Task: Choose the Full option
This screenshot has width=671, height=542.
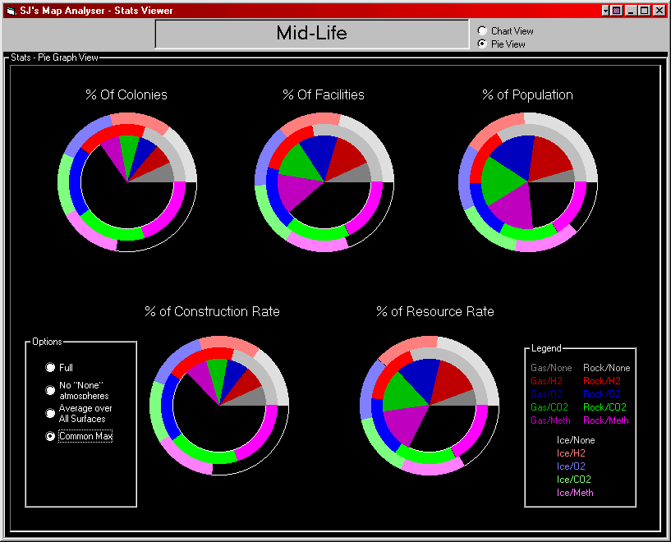Action: tap(51, 368)
